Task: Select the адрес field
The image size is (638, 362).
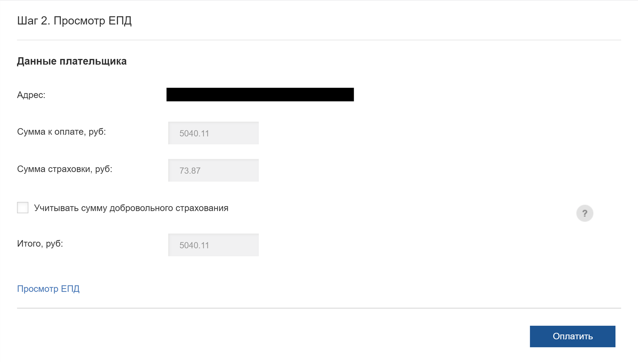Action: [260, 95]
